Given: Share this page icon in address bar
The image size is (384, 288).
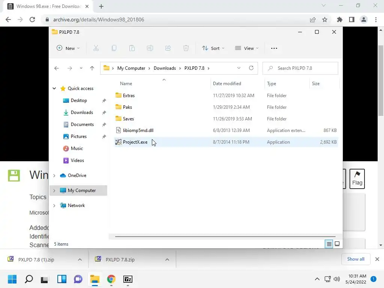Looking at the screenshot, I should [313, 19].
